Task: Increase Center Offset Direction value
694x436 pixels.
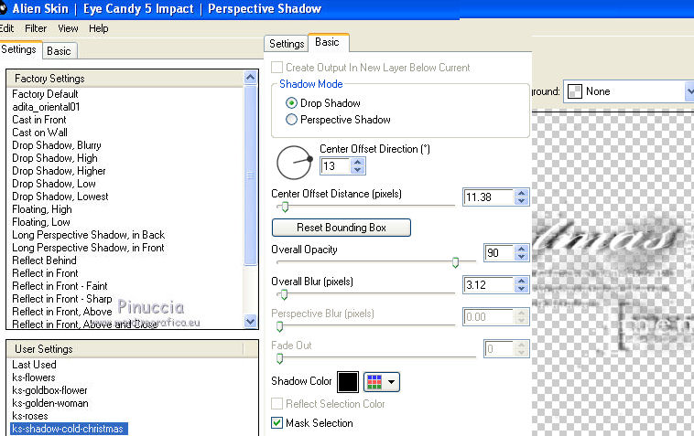Action: tap(358, 162)
